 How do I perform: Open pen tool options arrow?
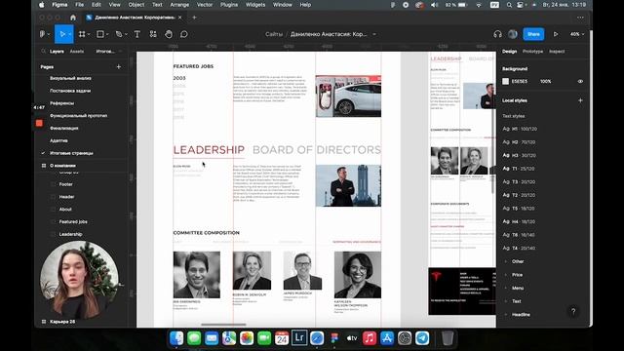click(x=126, y=35)
